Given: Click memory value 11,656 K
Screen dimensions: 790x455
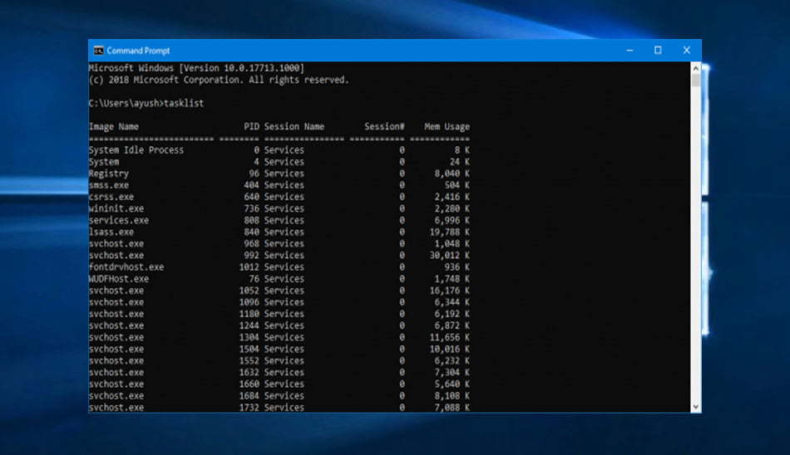Looking at the screenshot, I should point(449,337).
